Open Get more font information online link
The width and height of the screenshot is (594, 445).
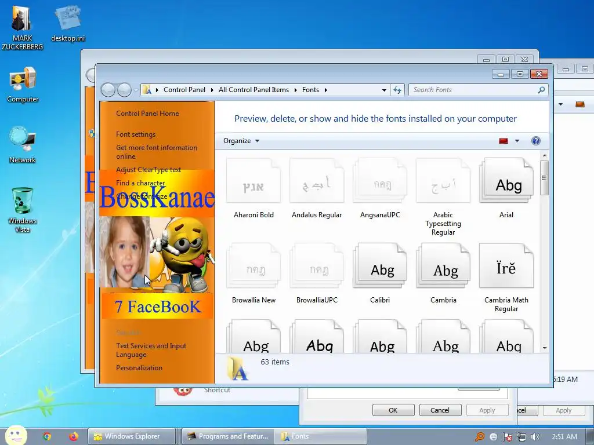[x=157, y=152]
